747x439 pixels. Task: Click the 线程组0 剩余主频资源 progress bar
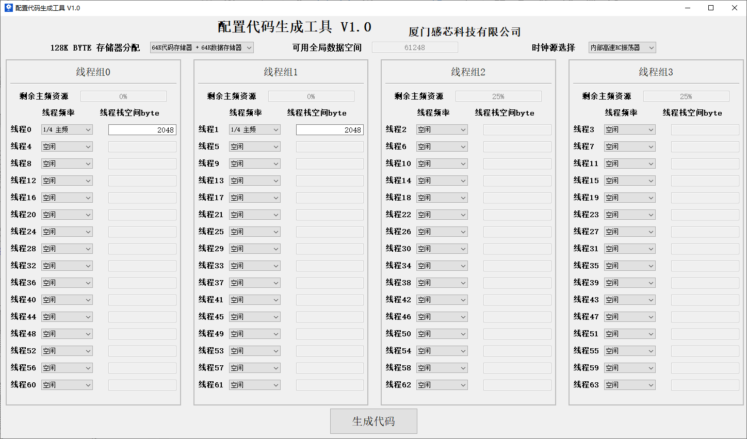[123, 96]
